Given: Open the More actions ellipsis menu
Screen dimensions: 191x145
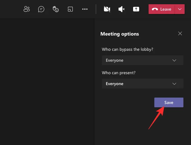Looking at the screenshot, I should [85, 9].
